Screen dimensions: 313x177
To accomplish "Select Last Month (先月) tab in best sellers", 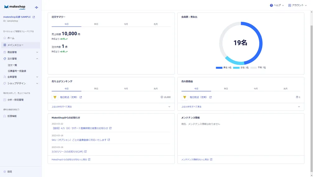I will (x=285, y=89).
